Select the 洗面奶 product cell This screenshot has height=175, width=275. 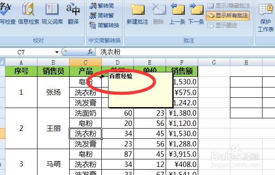[x=85, y=113]
